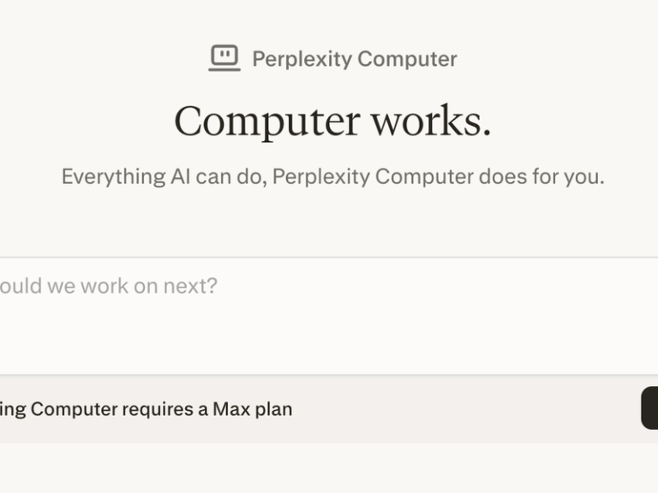This screenshot has width=658, height=493.
Task: Click the word 'Computer' in the banner notice
Action: coord(74,409)
